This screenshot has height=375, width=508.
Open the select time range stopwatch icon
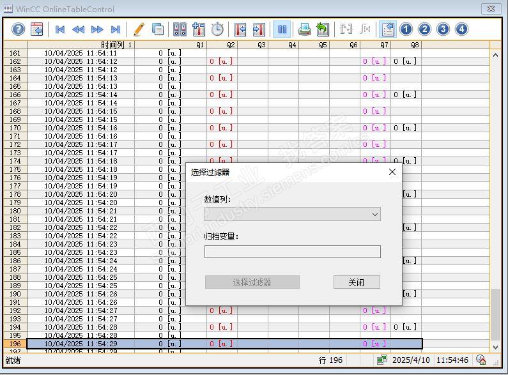point(217,29)
